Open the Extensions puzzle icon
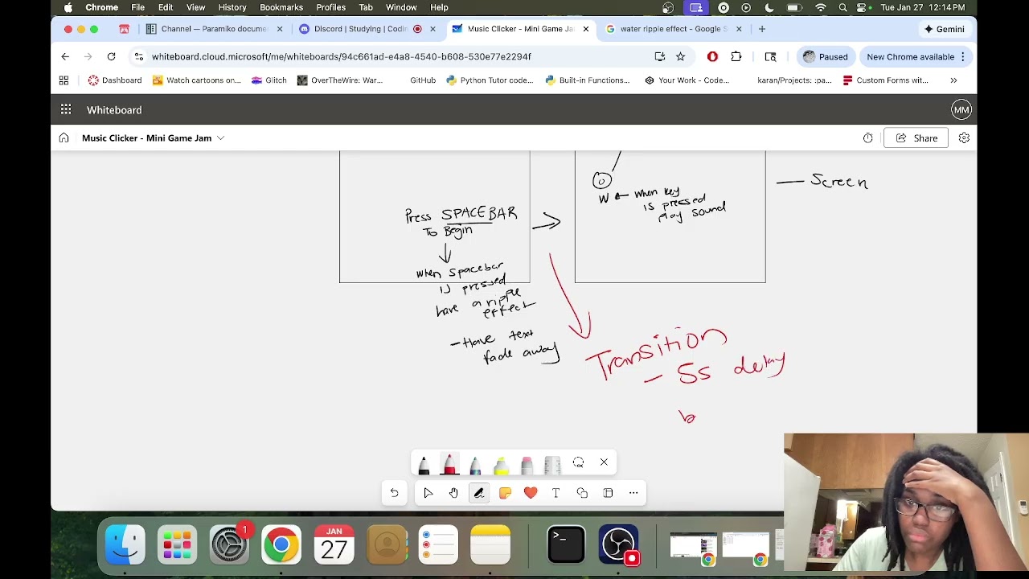The height and width of the screenshot is (579, 1029). click(x=736, y=56)
